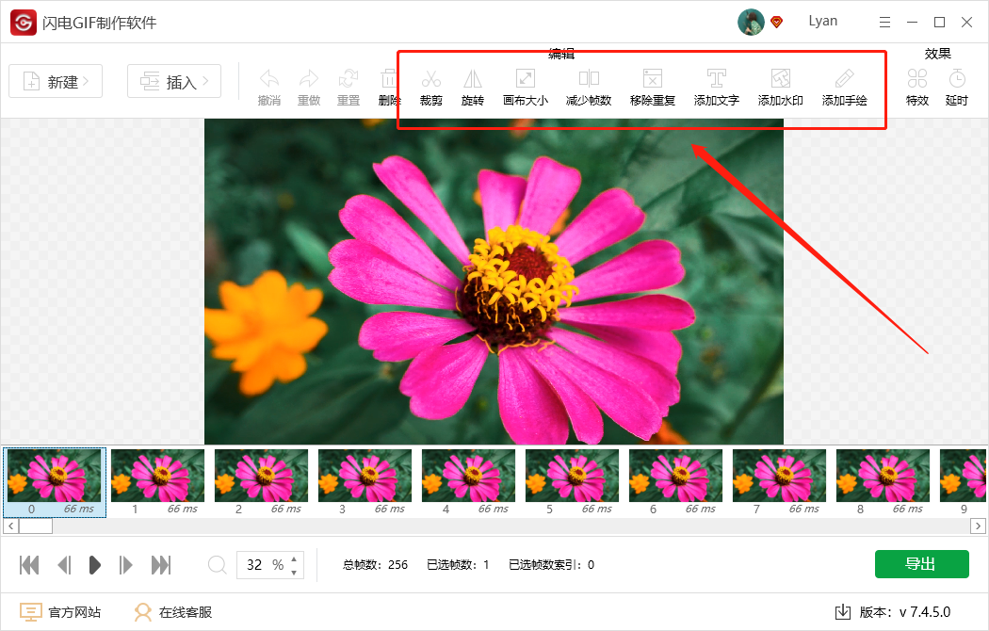Click the 已选帧数索引: 0 status text
This screenshot has width=989, height=631.
click(551, 565)
